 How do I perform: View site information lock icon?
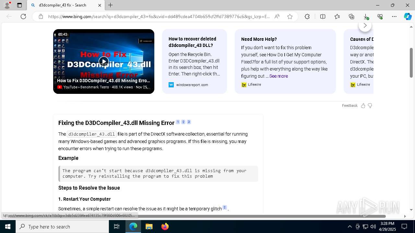coord(41,17)
